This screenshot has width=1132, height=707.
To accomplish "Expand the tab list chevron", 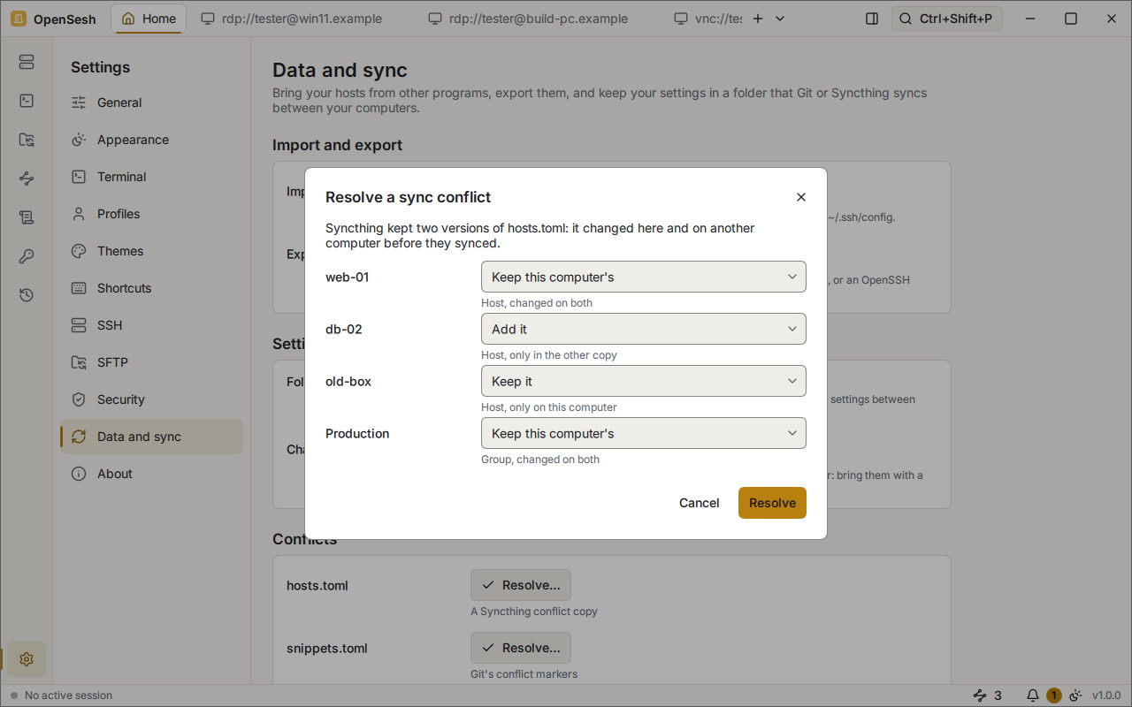I will click(x=780, y=19).
